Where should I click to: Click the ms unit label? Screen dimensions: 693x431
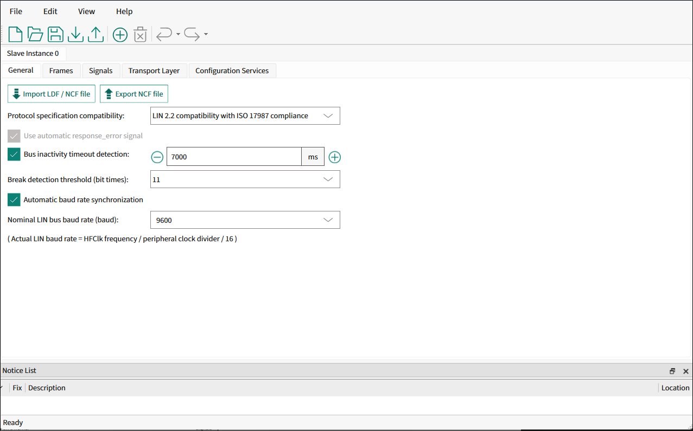313,157
